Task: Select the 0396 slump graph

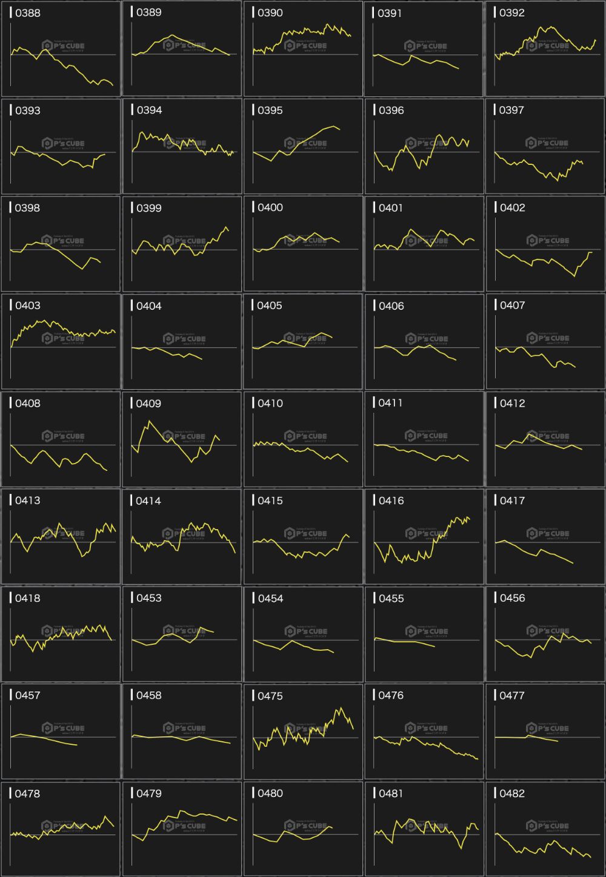Action: click(424, 146)
